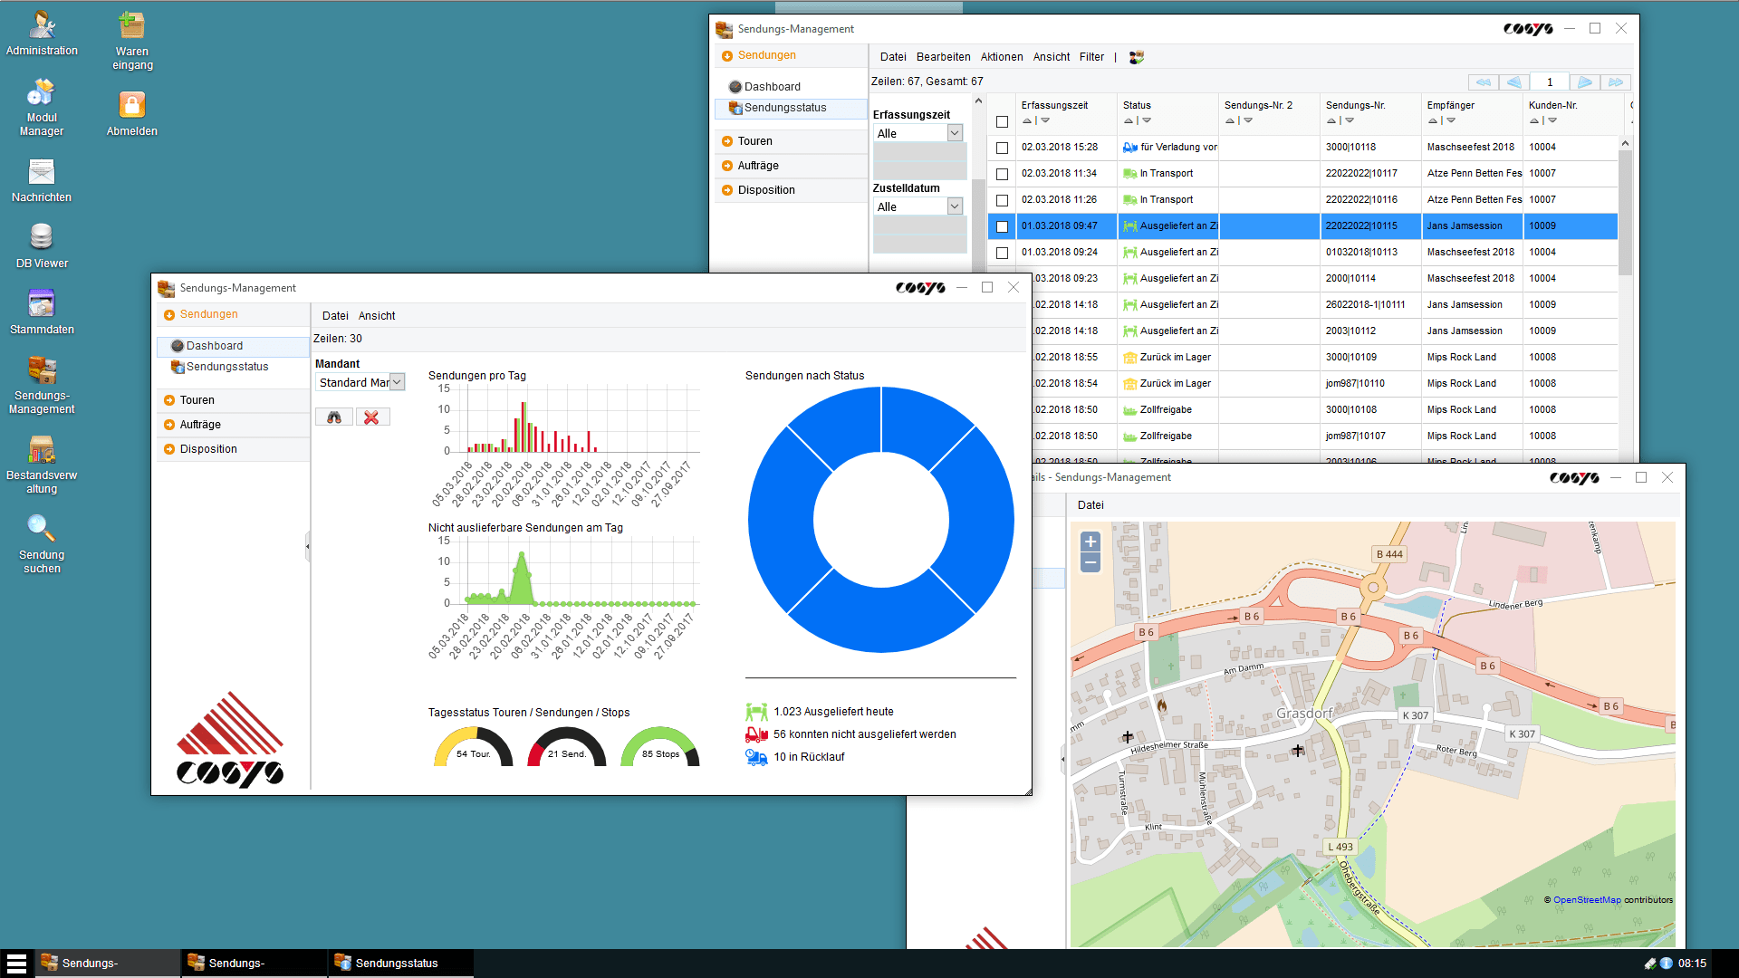The width and height of the screenshot is (1739, 978).
Task: Click the next page arrow in Sendungsstatus
Action: click(x=1584, y=81)
